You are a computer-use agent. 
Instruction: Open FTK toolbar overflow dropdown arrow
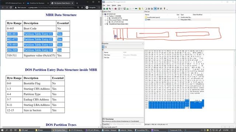point(167,9)
